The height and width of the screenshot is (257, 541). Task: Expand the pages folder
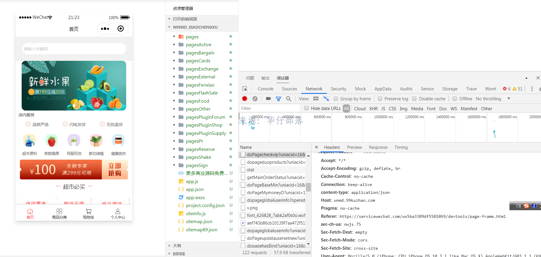174,37
